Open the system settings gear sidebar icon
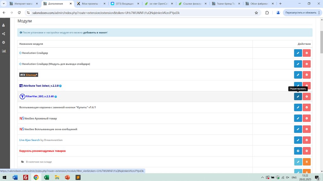 [3, 42]
